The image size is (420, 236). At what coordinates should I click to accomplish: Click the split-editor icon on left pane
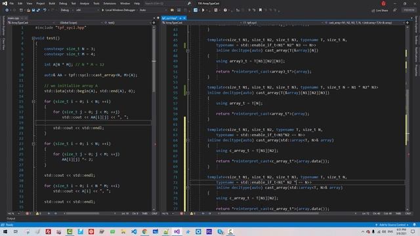coord(154,23)
